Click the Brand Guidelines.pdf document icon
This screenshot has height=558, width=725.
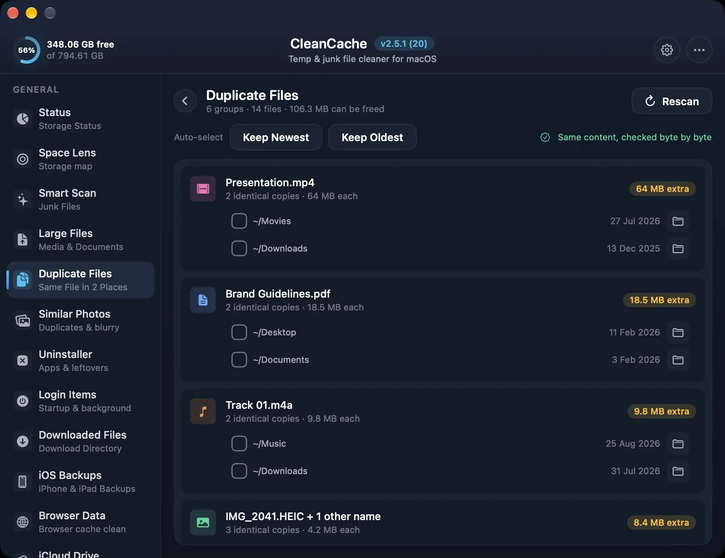tap(203, 300)
